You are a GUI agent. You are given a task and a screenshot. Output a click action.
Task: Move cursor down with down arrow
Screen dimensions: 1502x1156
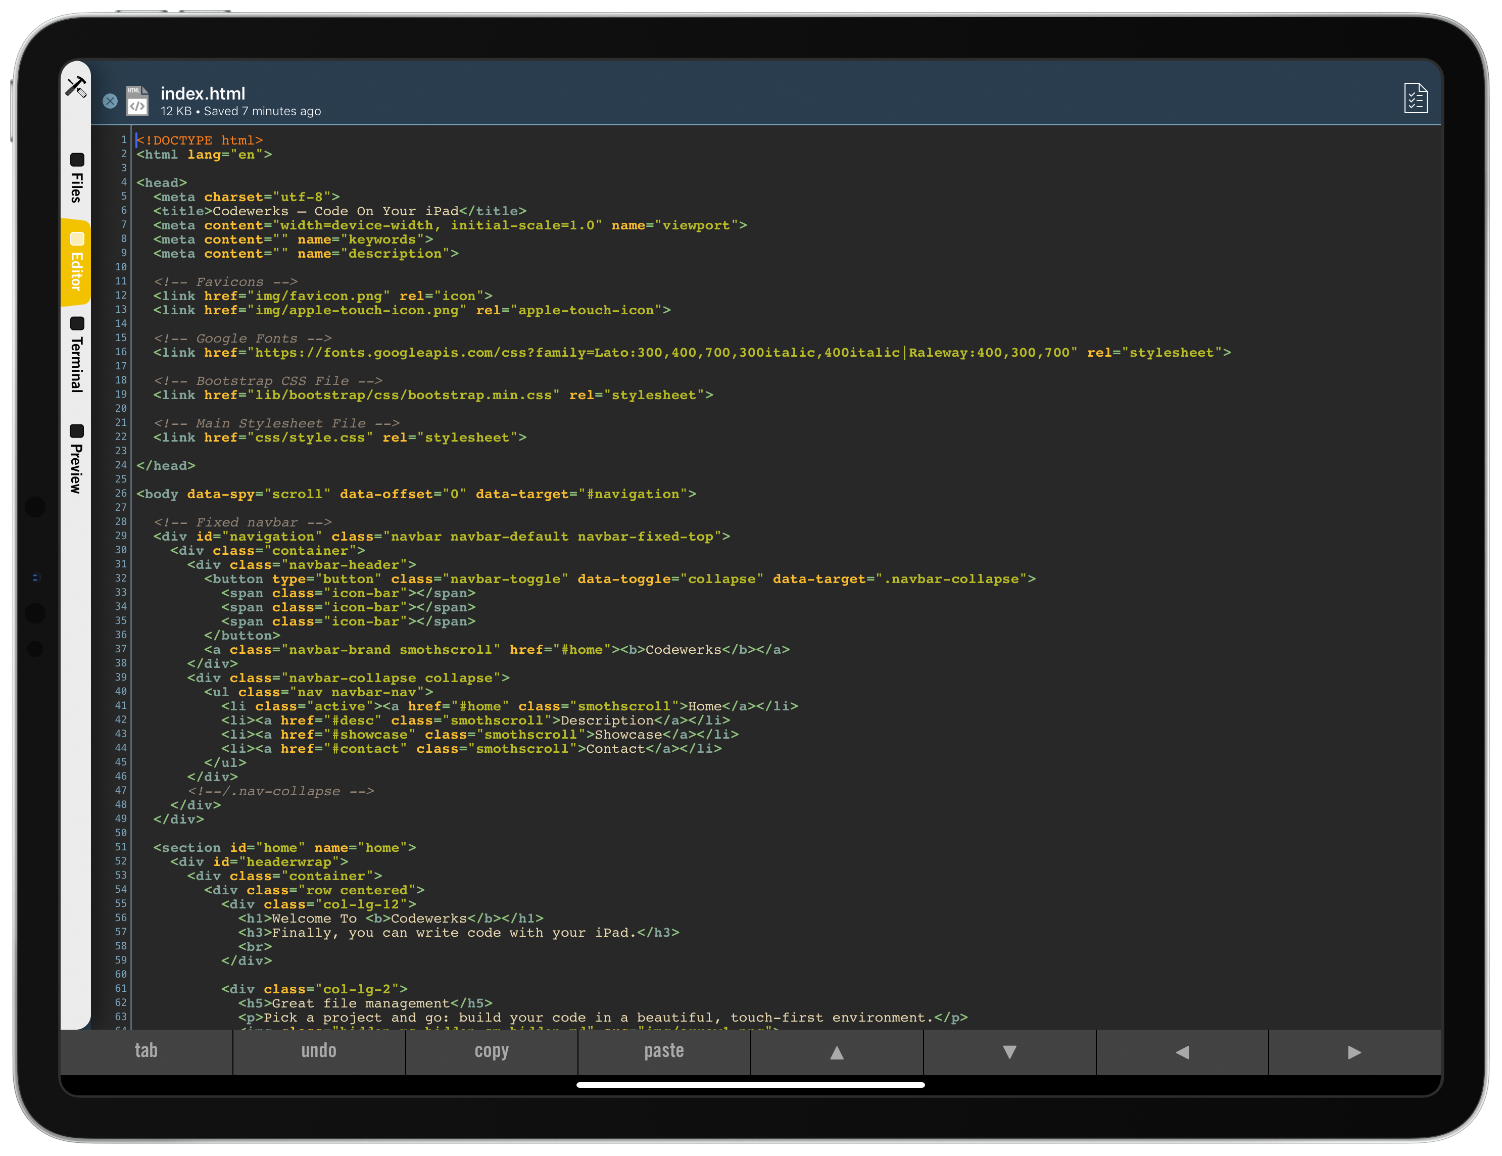[1009, 1051]
